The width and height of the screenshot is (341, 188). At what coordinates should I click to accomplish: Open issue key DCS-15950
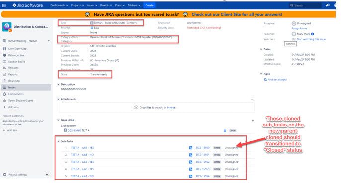(x=203, y=148)
